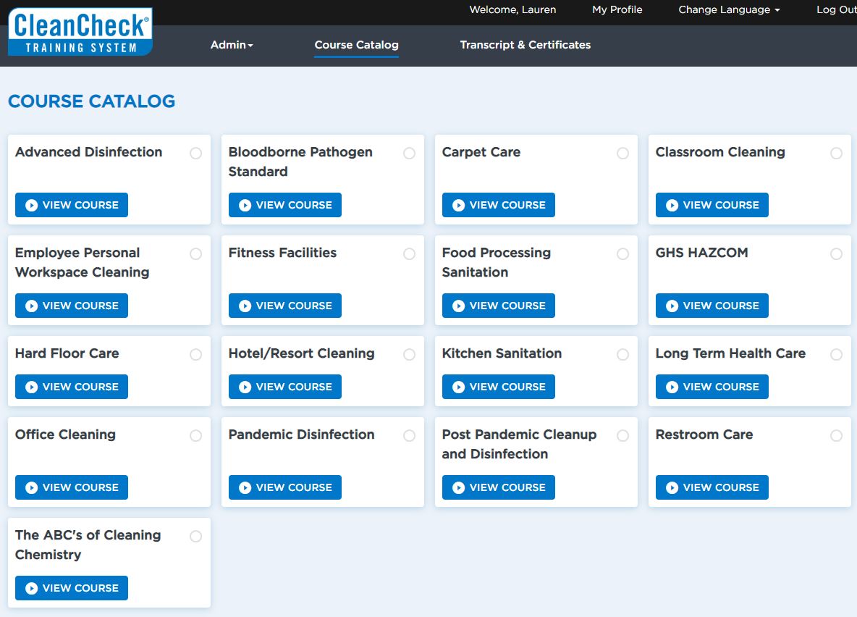
Task: View the Kitchen Sanitation course
Action: pos(499,386)
